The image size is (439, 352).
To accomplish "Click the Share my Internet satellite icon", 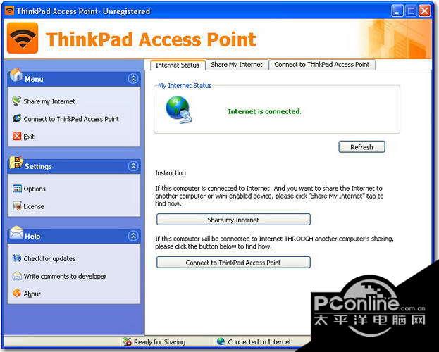I will coord(16,101).
